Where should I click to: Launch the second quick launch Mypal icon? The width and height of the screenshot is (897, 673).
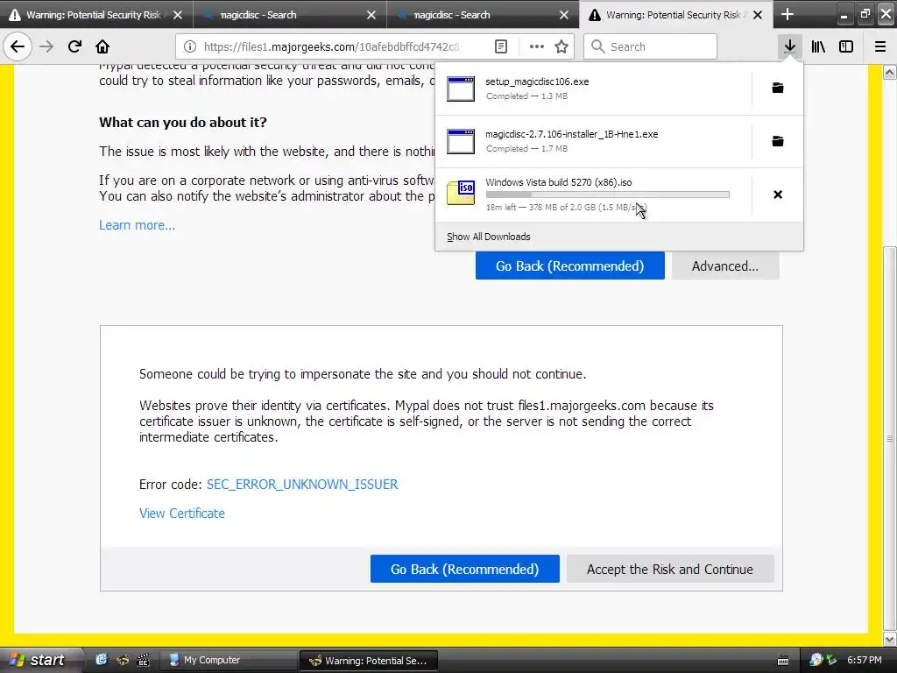tap(123, 660)
